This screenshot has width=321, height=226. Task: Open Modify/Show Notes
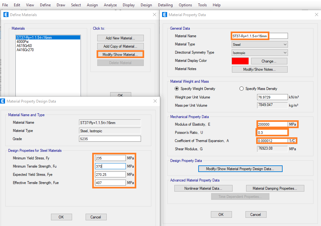coord(260,69)
